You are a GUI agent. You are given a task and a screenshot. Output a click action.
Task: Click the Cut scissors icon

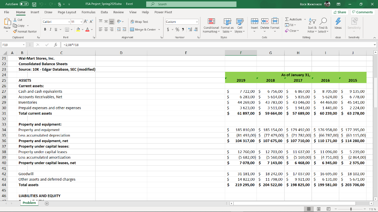click(x=15, y=20)
